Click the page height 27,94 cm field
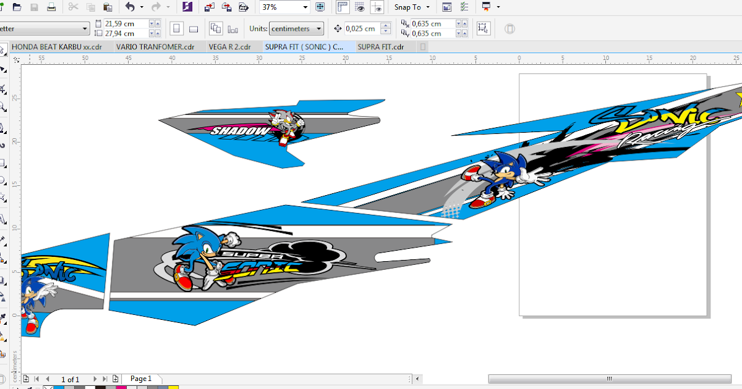The height and width of the screenshot is (389, 742). click(x=126, y=33)
